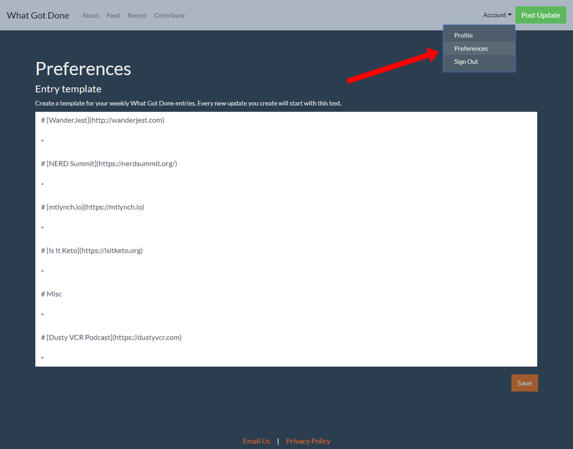Click the bullet asterisk below the WanderJest line
This screenshot has width=573, height=449.
(42, 142)
